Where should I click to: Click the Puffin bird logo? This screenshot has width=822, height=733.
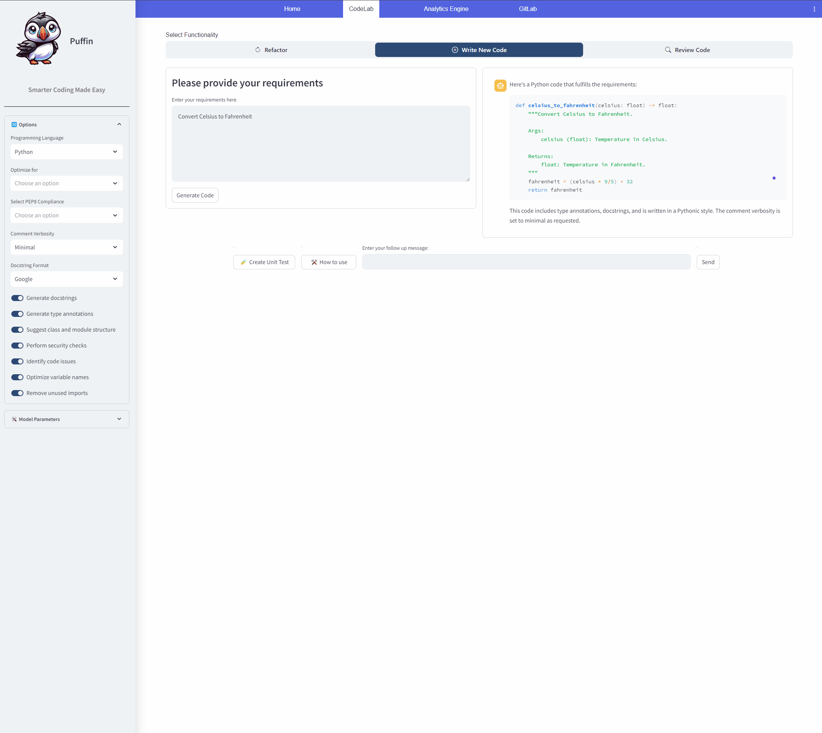tap(38, 38)
